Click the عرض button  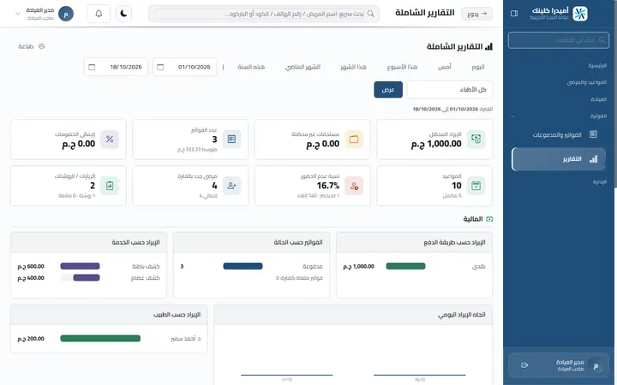point(388,90)
